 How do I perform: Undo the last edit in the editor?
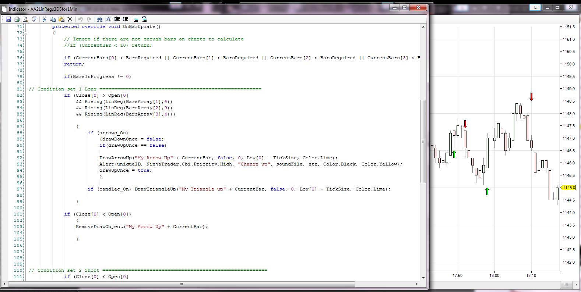coord(80,19)
